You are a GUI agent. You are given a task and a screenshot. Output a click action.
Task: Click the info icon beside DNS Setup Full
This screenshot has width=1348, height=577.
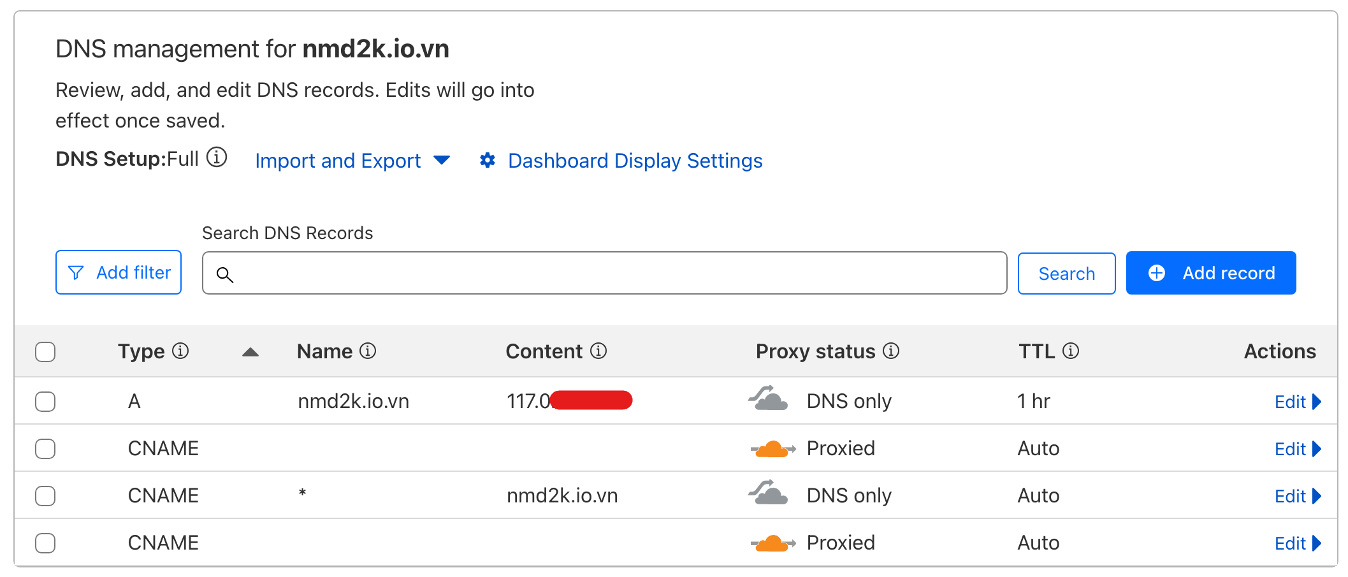click(x=217, y=157)
